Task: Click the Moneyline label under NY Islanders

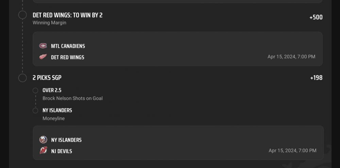Action: (x=53, y=118)
